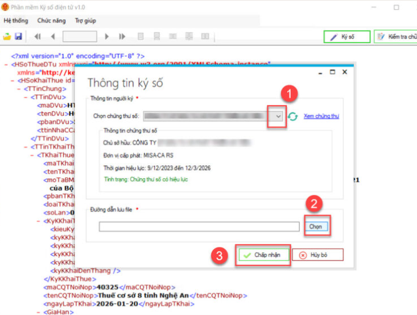Click the soLan XML tag
This screenshot has width=417, height=315.
pos(57,213)
